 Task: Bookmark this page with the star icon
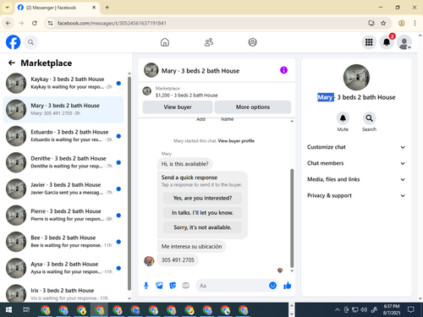(x=383, y=23)
